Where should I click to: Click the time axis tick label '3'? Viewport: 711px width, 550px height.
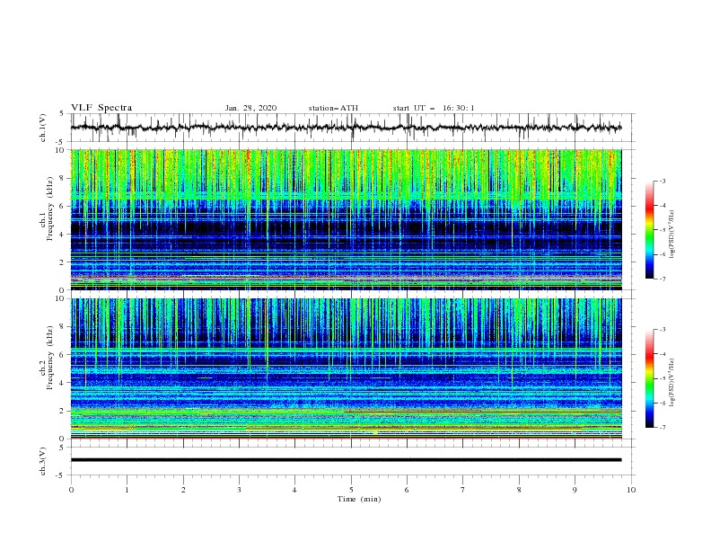(239, 490)
